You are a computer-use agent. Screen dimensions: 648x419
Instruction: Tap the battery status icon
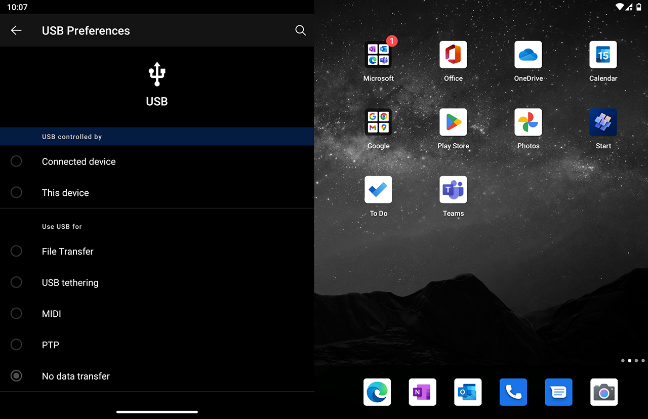click(639, 7)
